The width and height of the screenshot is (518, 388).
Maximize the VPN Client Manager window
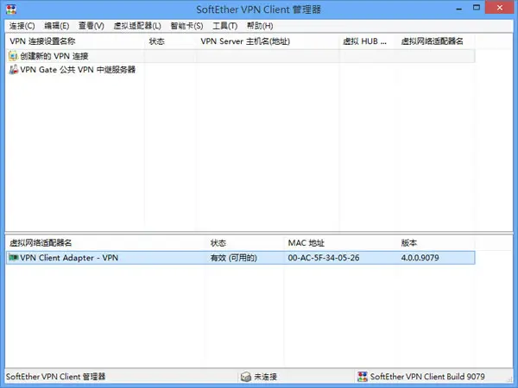coord(477,8)
